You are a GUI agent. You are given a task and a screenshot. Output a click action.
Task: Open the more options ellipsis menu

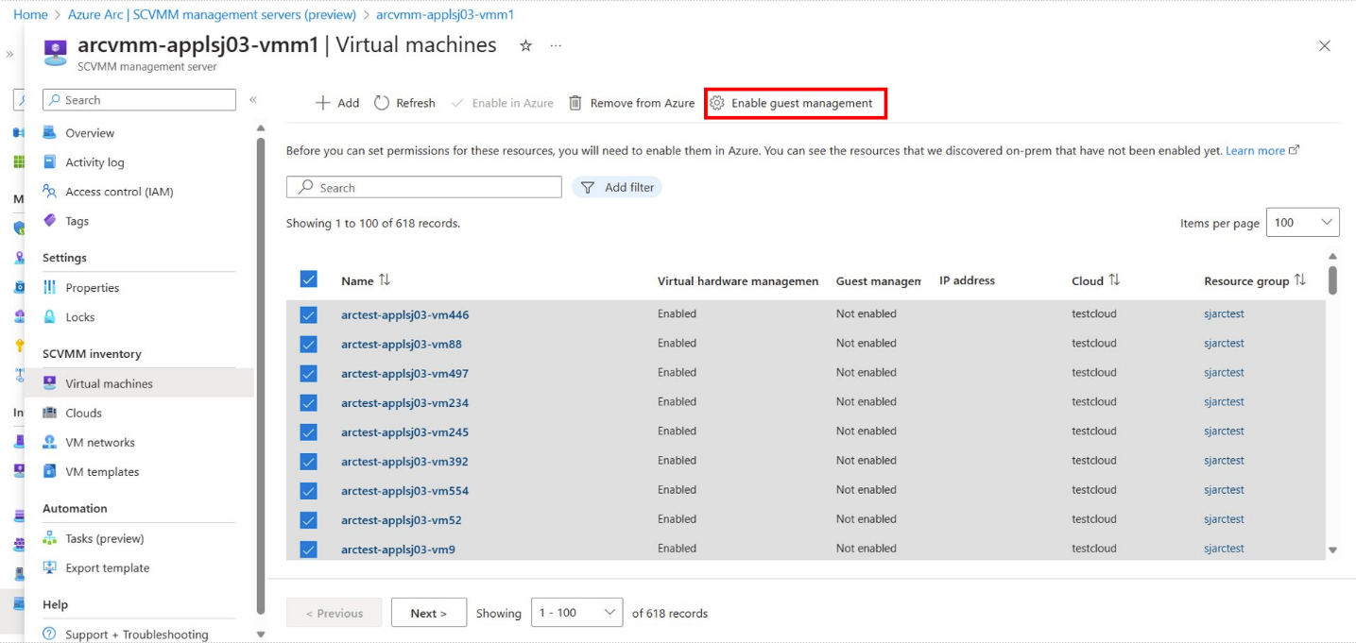tap(555, 44)
